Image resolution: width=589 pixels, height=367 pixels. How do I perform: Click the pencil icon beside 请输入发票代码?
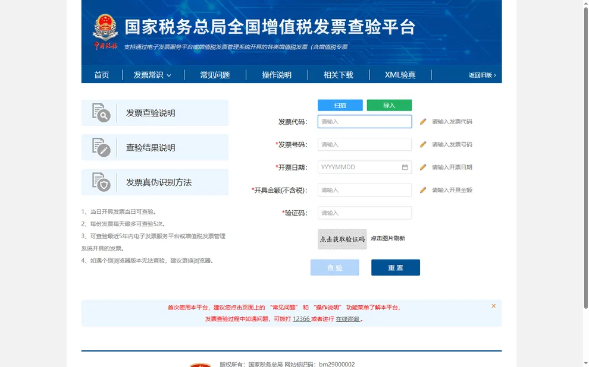tap(423, 122)
